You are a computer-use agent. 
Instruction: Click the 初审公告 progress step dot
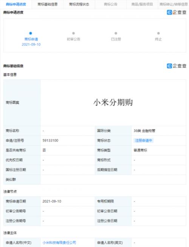click(x=73, y=33)
